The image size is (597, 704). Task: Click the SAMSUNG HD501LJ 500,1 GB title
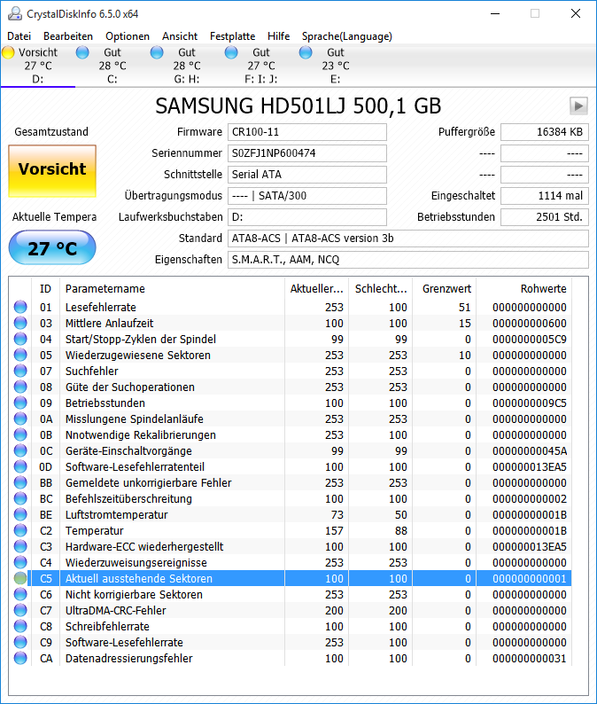point(298,106)
